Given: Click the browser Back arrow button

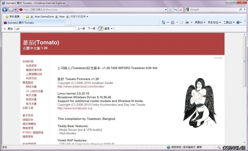Looking at the screenshot, I should coord(5,10).
